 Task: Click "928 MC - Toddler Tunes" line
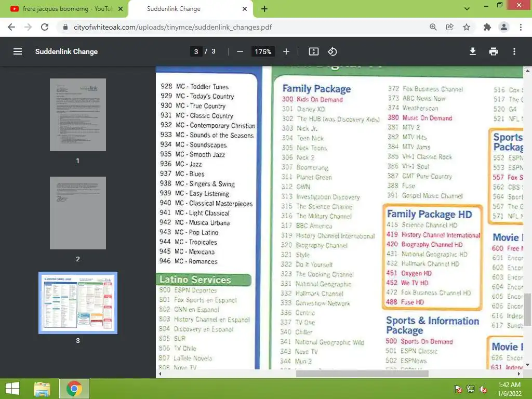194,87
